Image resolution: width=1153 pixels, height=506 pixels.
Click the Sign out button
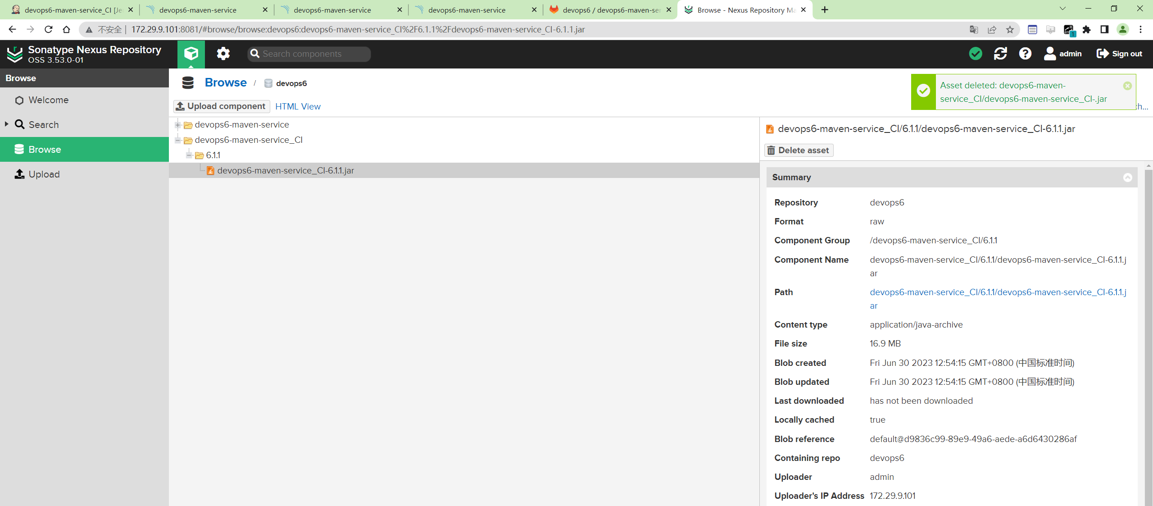(1119, 54)
